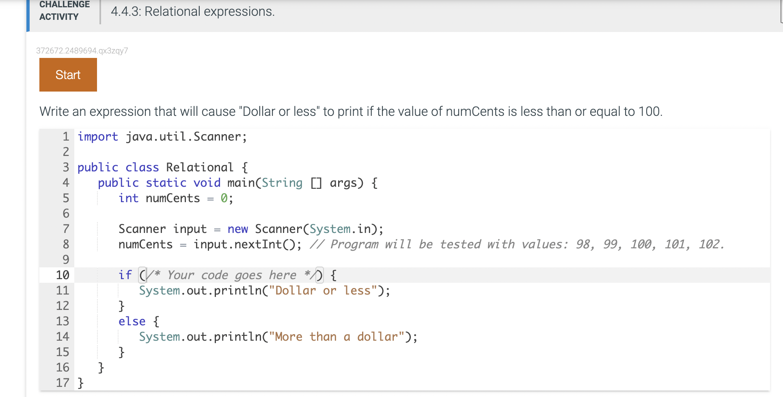
Task: Click the 'Dollar or less' println line
Action: pos(264,290)
